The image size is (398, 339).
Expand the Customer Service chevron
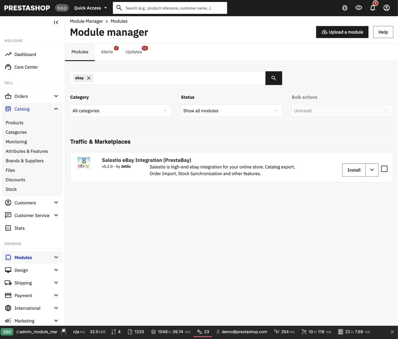(x=56, y=215)
